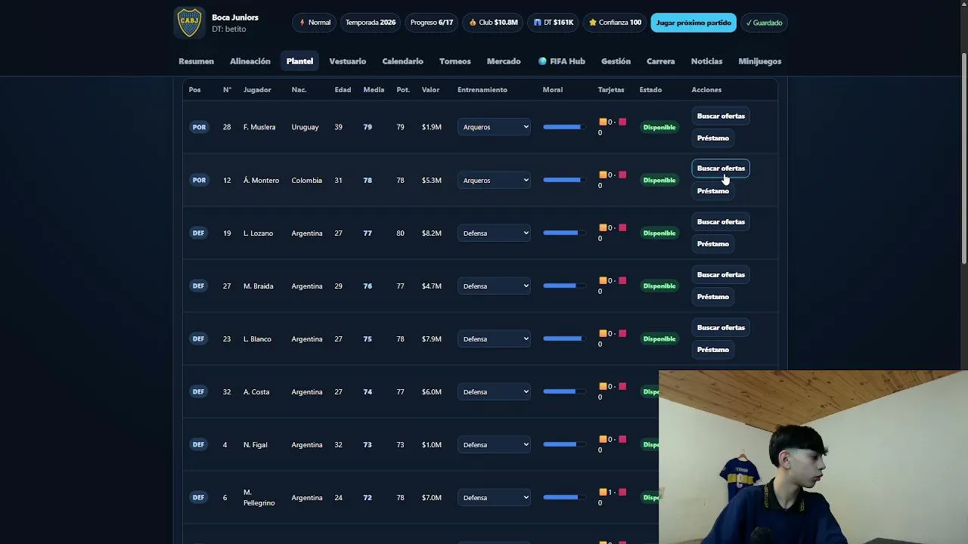Search offers for Á. Montero
Viewport: 968px width, 544px height.
pos(721,168)
